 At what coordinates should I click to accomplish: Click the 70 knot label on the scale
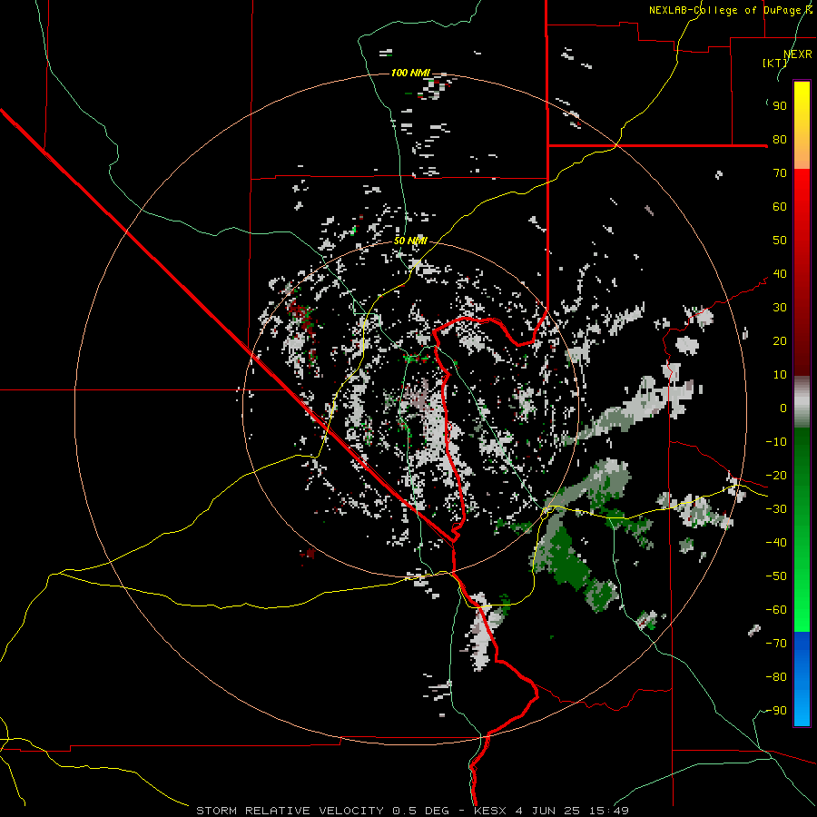click(x=780, y=173)
